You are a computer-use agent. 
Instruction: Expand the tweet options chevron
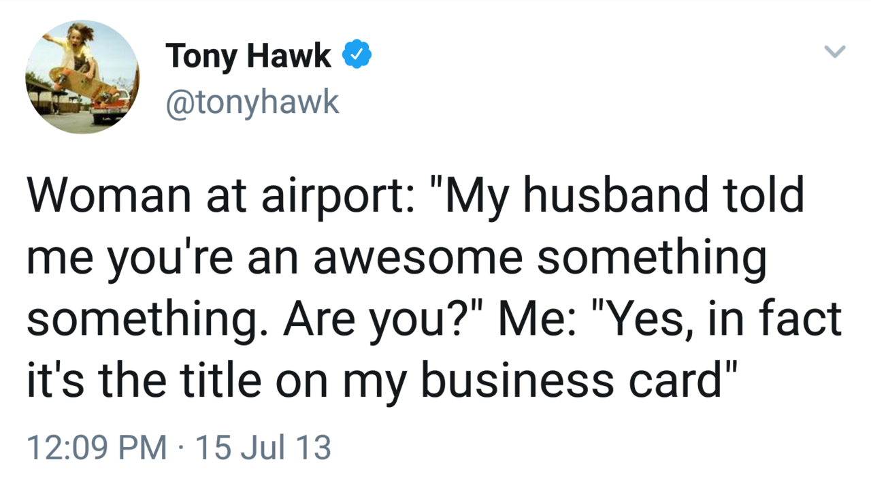click(x=834, y=52)
